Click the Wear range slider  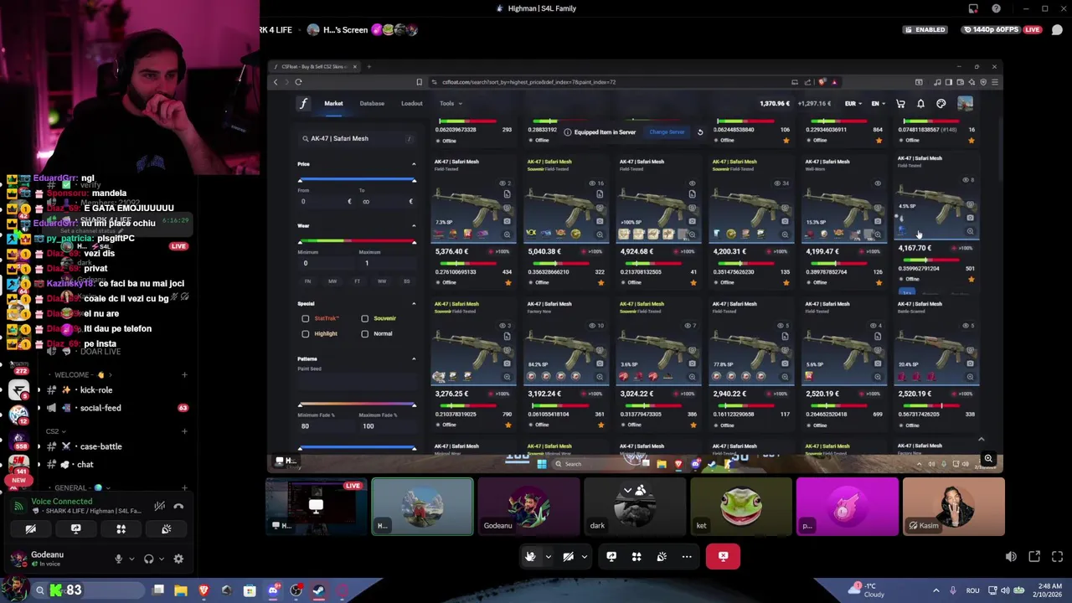coord(357,242)
